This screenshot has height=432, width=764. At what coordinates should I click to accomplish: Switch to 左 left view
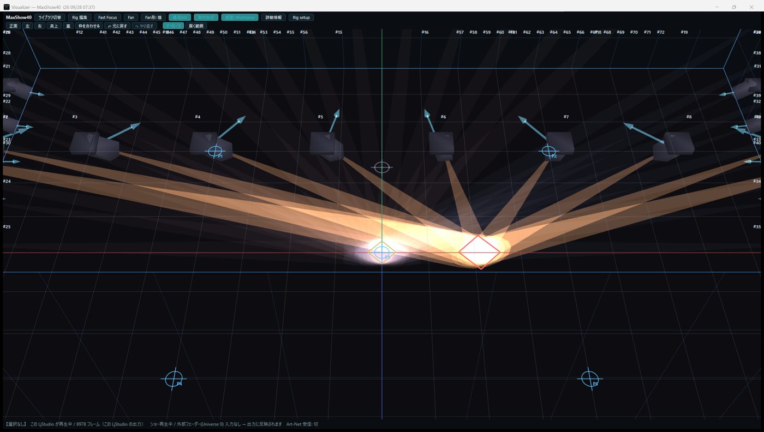tap(27, 26)
